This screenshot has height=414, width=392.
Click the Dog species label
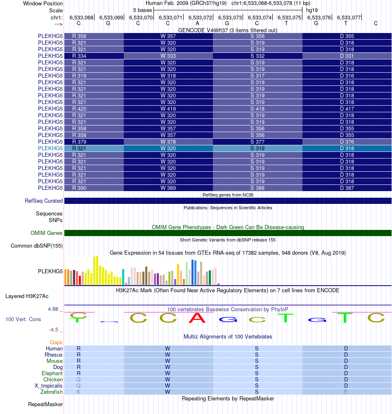click(x=58, y=367)
